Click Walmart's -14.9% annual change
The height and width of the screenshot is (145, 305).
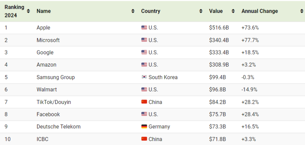click(249, 89)
